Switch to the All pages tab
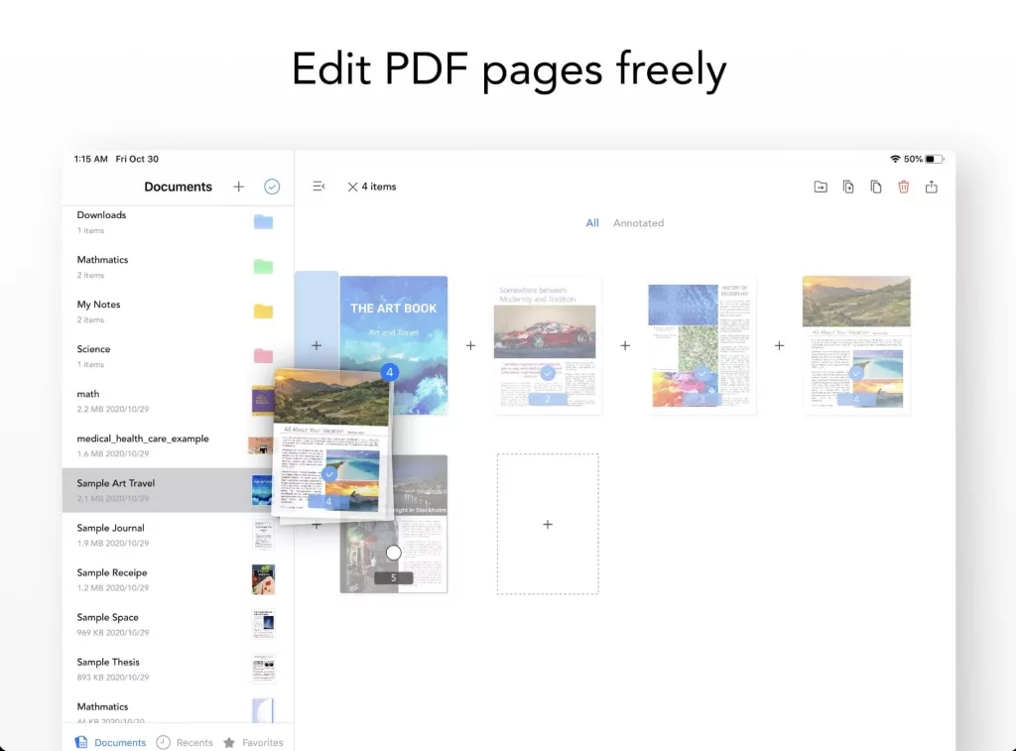 (x=592, y=223)
